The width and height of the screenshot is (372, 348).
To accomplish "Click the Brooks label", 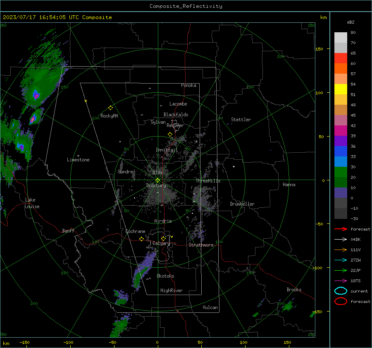I will 294,290.
